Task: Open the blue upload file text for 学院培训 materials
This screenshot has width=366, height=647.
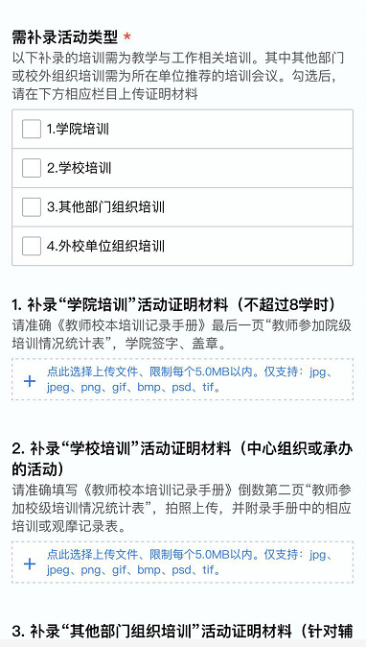Action: (190, 379)
